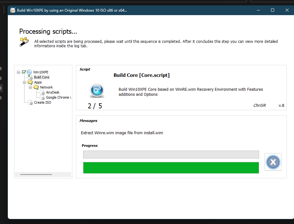Screen dimensions: 294x224
Task: Click the v.8 version label
Action: coord(281,106)
